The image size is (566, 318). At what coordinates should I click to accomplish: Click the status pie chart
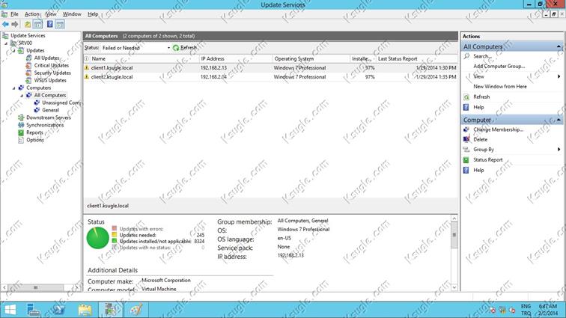click(98, 238)
